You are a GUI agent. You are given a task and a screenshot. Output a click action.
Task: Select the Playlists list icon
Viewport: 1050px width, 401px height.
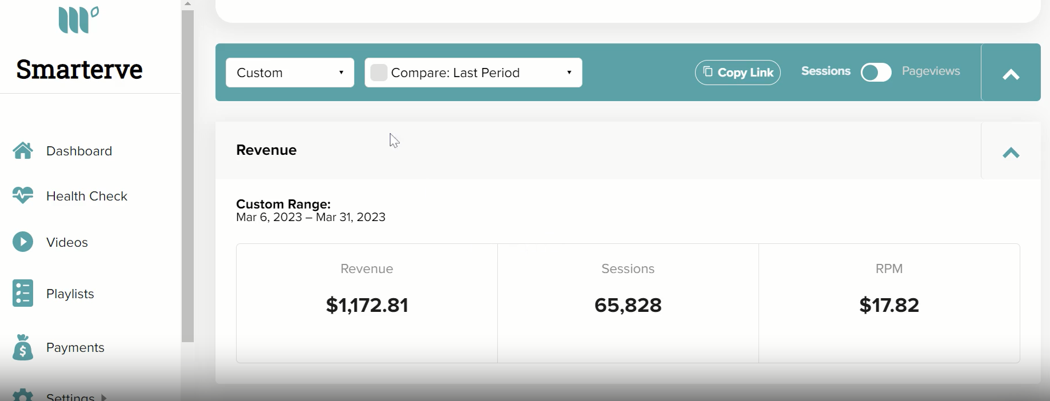pos(23,293)
